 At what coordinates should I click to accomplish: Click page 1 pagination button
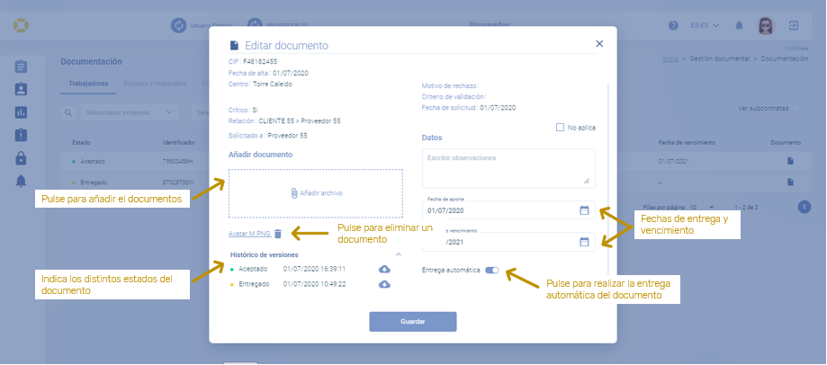click(x=804, y=207)
